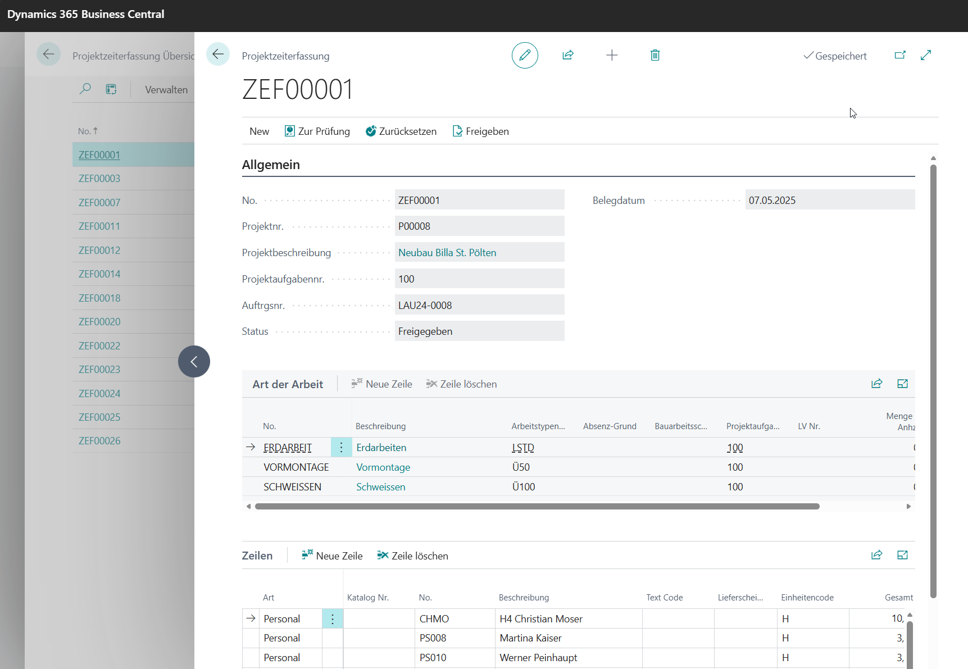This screenshot has width=968, height=669.
Task: Click Zur Prüfung action
Action: 317,131
